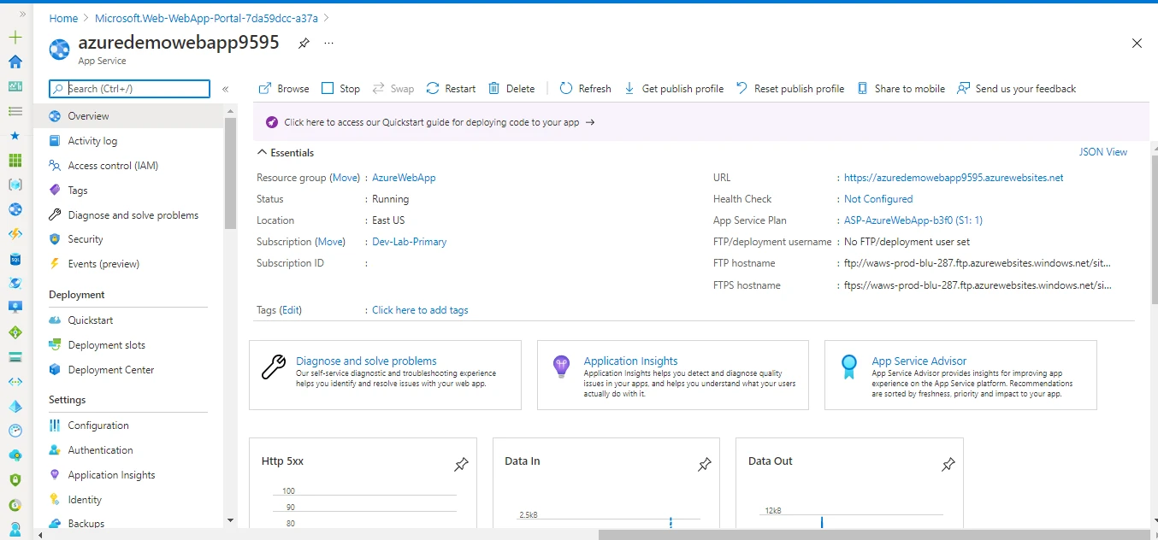Open the Favorites star icon

coord(14,134)
